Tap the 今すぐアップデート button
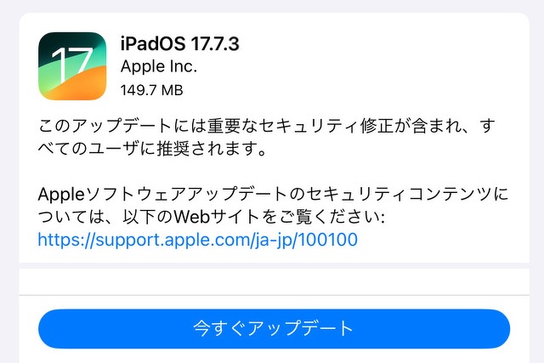Image resolution: width=544 pixels, height=363 pixels. click(274, 329)
